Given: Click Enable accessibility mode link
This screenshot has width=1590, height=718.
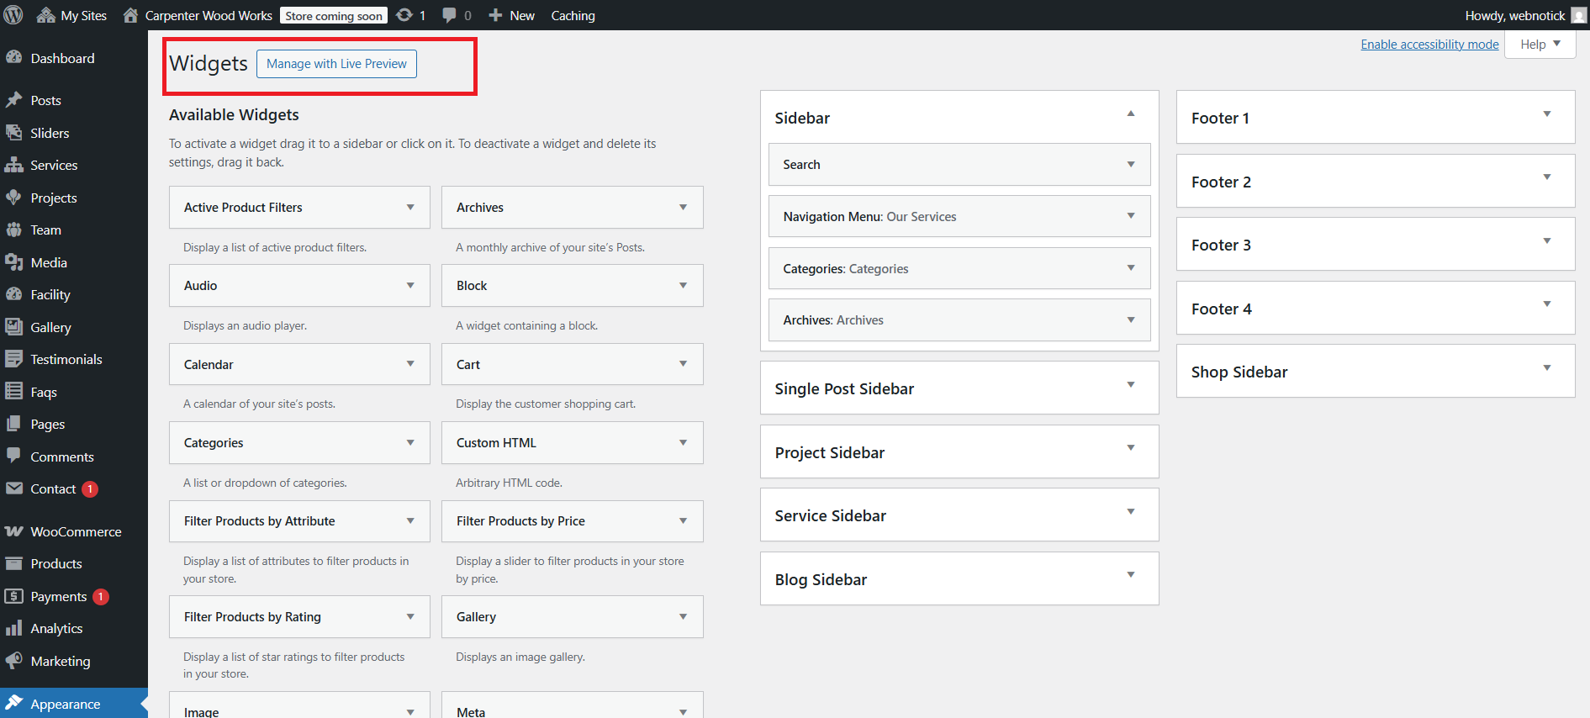Looking at the screenshot, I should click(x=1429, y=45).
